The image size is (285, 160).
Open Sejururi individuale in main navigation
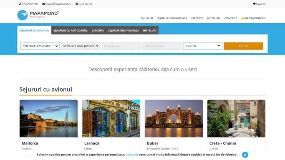172,18
